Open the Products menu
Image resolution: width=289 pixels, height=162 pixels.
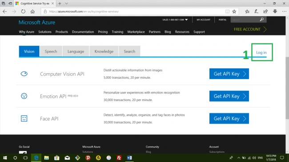coord(62,32)
